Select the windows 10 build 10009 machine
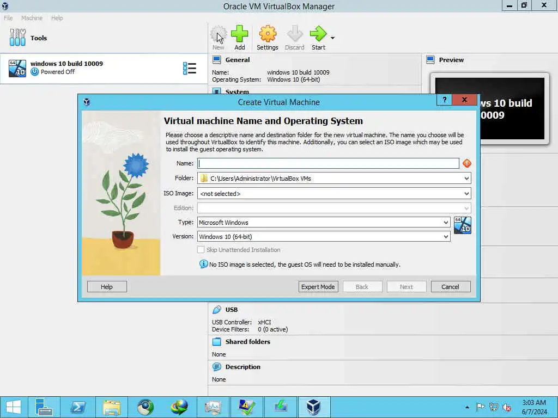558x418 pixels. [x=104, y=68]
